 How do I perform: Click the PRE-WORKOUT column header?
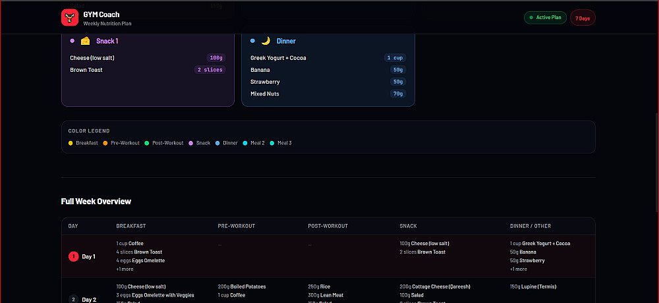[x=236, y=226]
